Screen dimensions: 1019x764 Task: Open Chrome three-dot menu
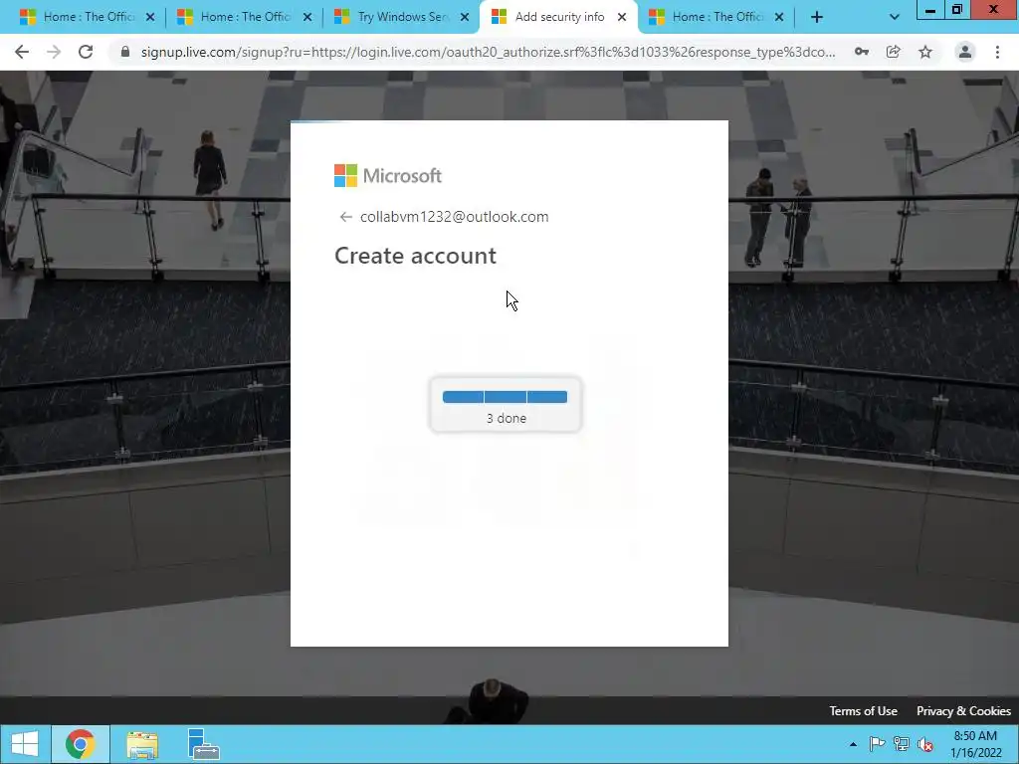[x=997, y=52]
